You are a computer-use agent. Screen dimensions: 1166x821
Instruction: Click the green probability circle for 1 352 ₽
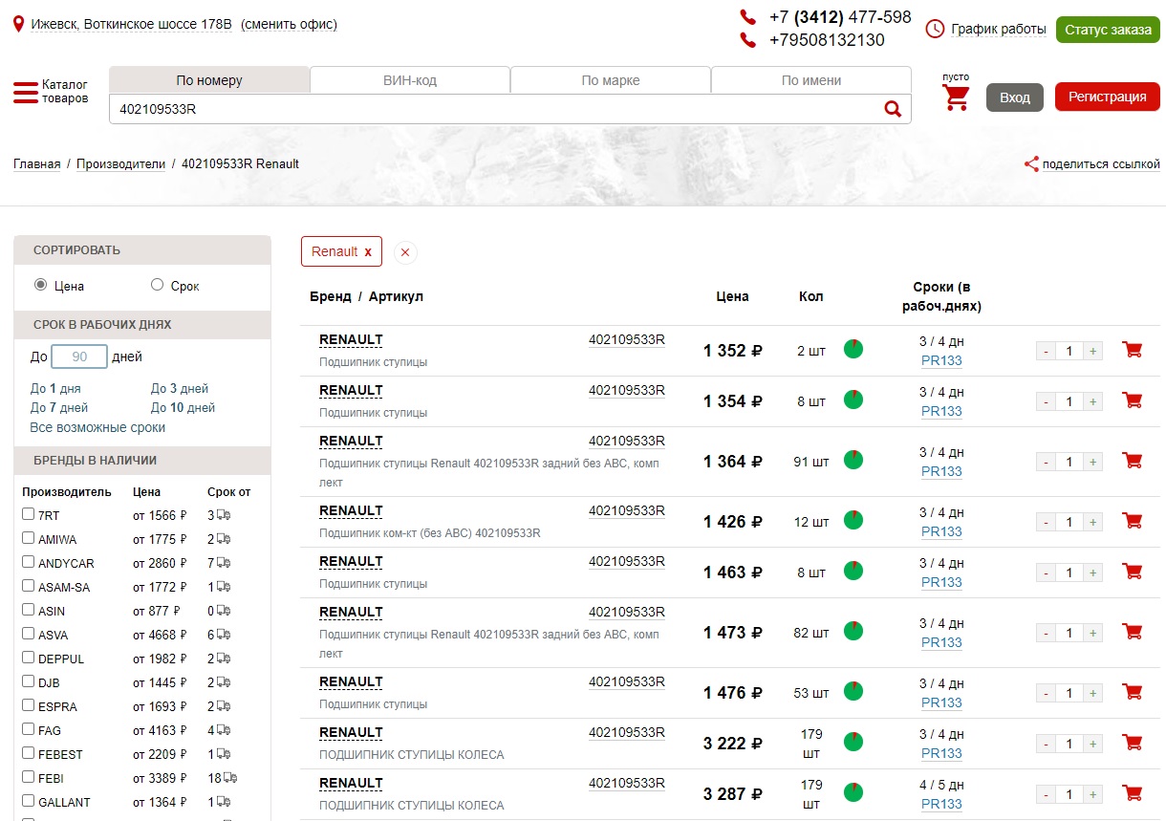pos(853,349)
